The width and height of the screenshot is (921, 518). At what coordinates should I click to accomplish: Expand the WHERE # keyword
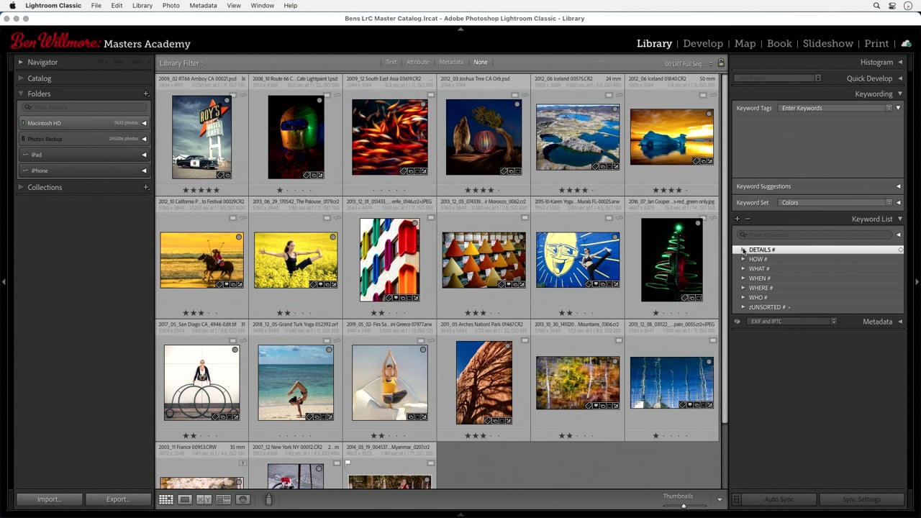point(743,288)
